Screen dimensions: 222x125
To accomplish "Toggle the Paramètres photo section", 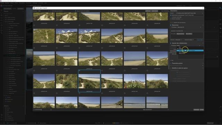I will click(171, 63).
